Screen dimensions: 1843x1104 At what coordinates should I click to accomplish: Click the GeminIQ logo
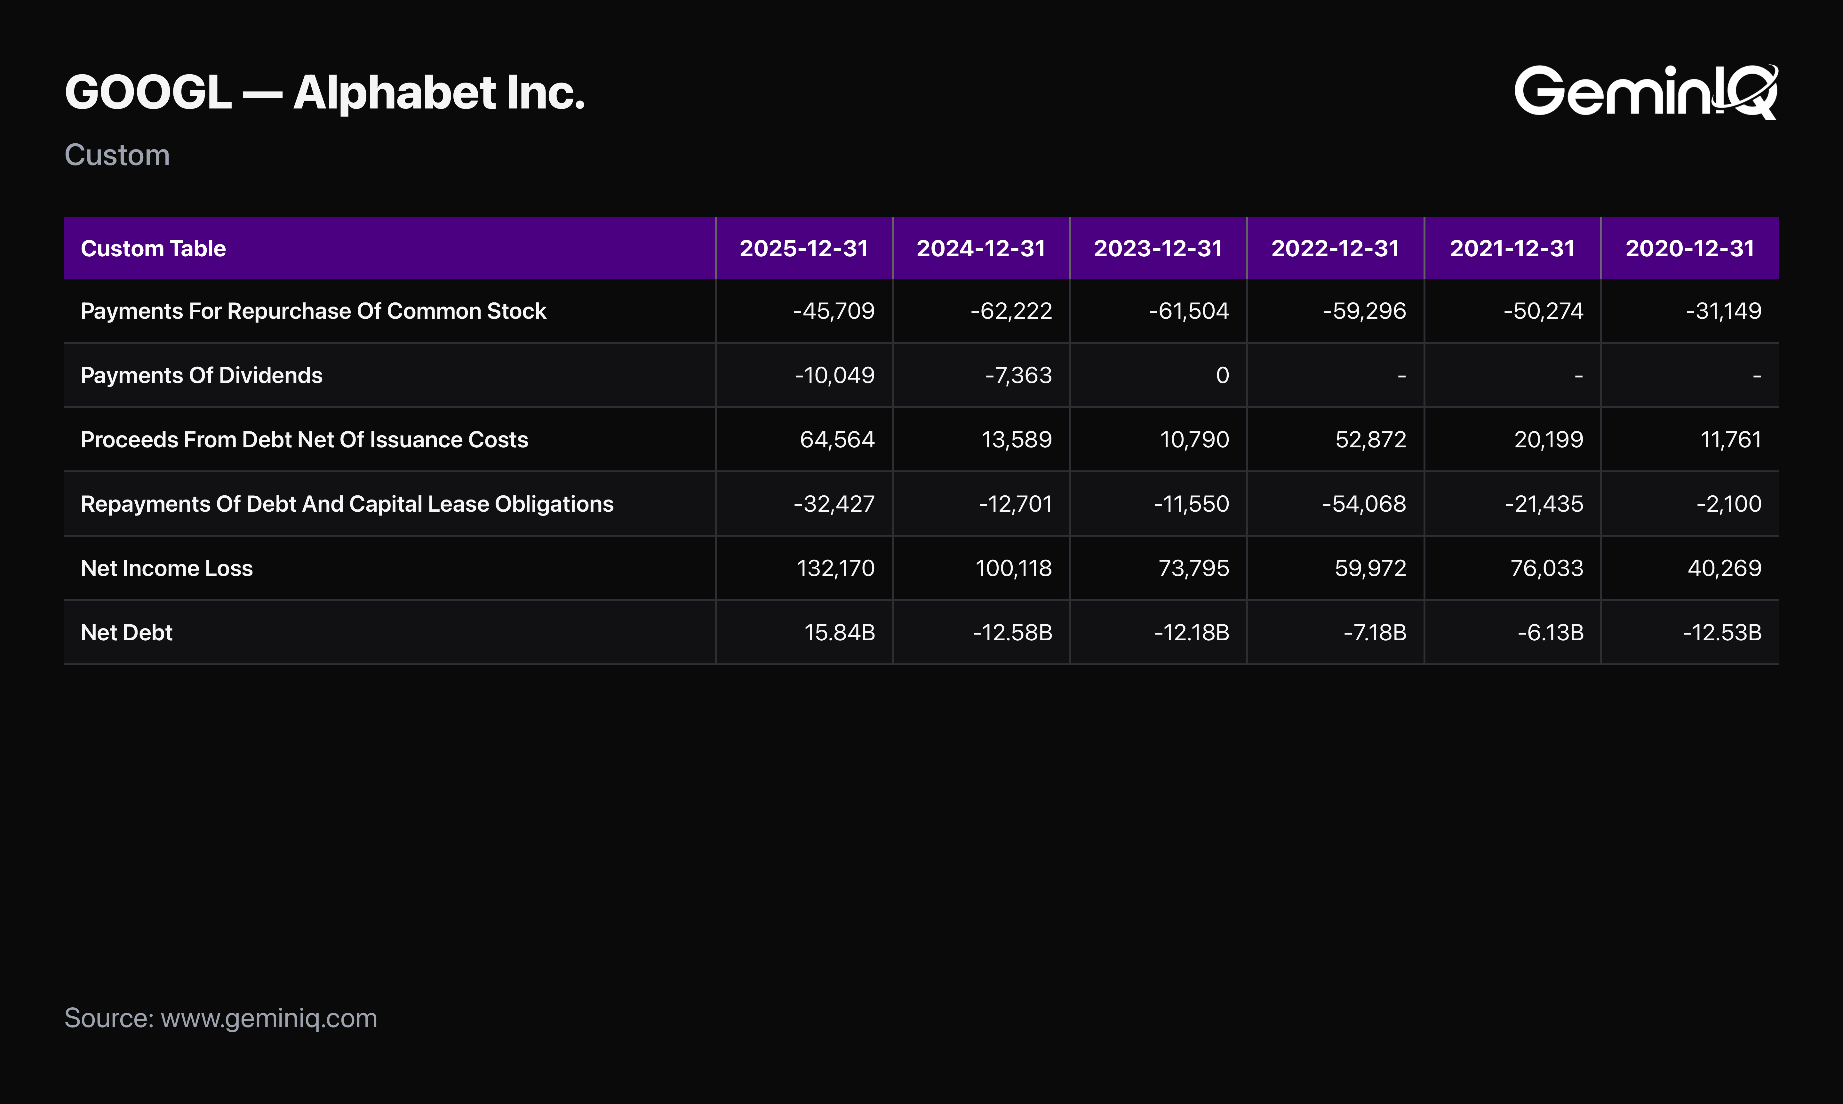tap(1646, 92)
